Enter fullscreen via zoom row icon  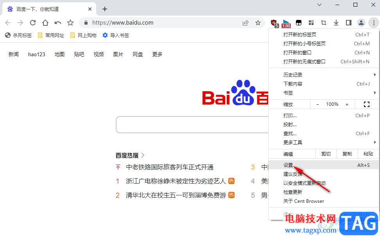(x=367, y=104)
